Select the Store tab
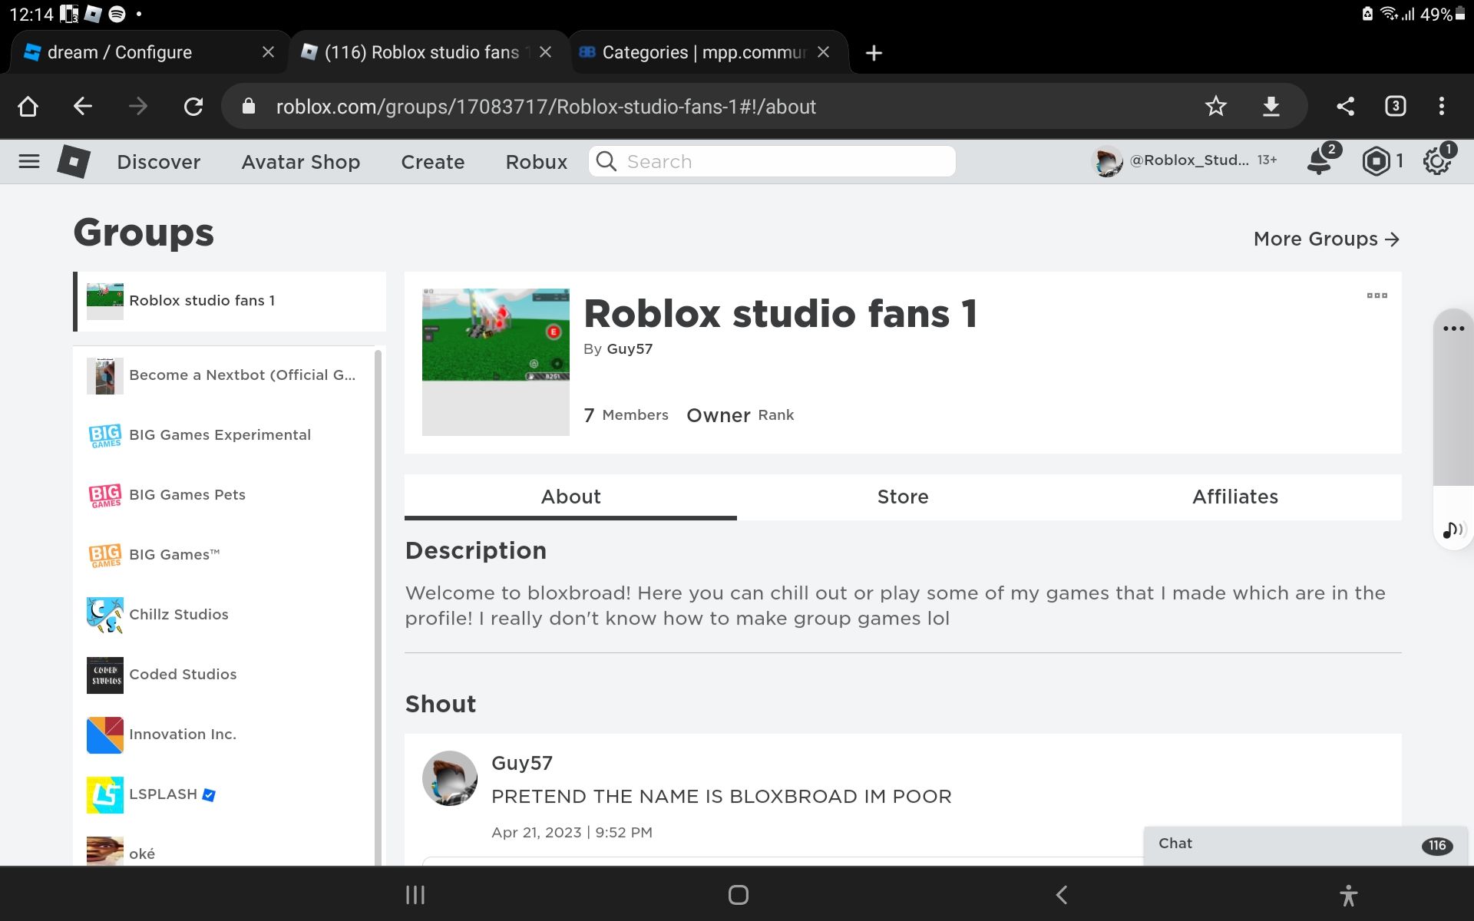Image resolution: width=1474 pixels, height=921 pixels. (903, 497)
